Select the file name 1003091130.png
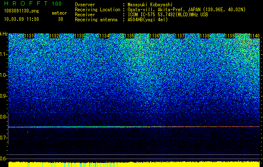 point(22,11)
